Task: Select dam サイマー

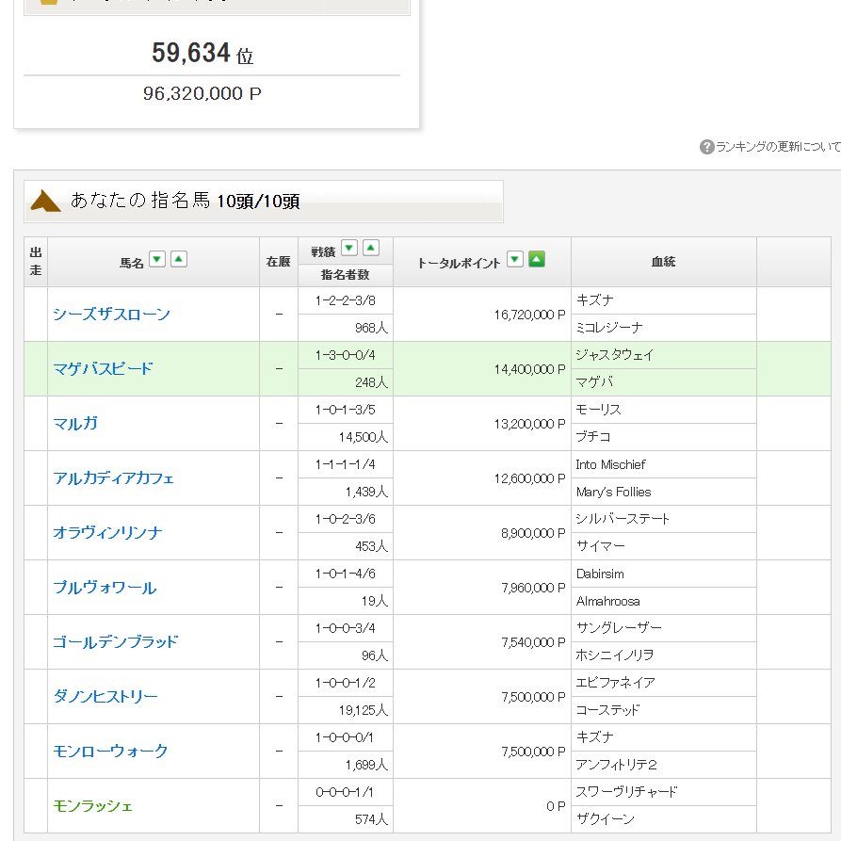Action: 600,546
